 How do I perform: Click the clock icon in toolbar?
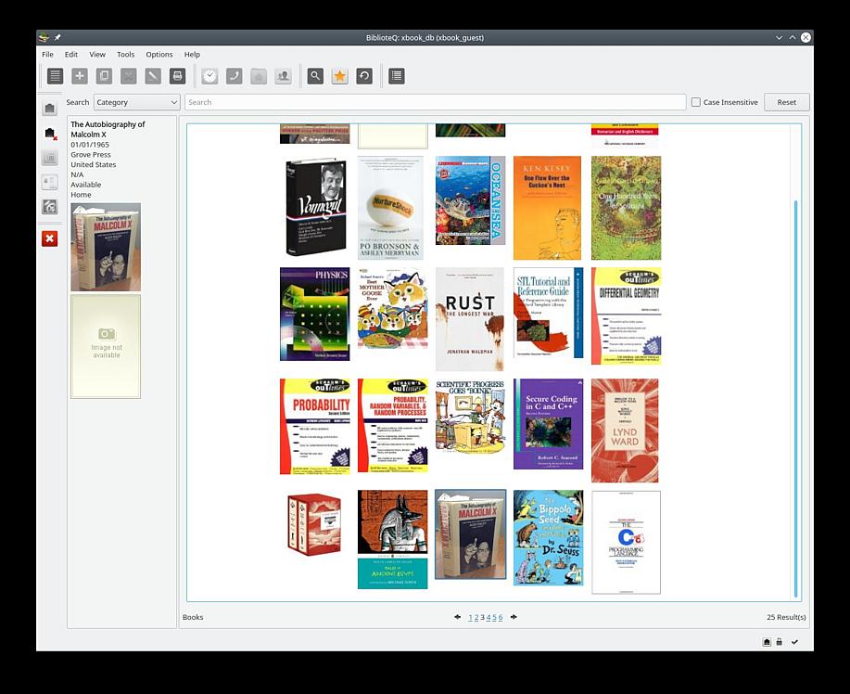pos(209,76)
